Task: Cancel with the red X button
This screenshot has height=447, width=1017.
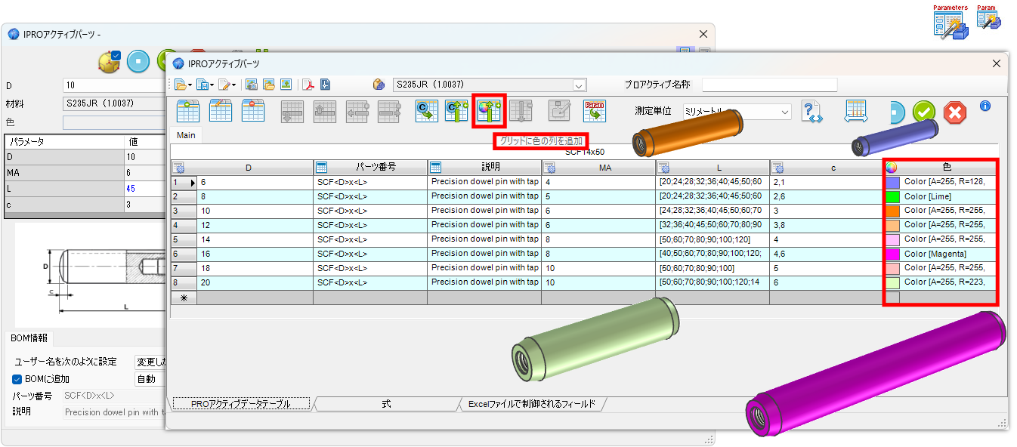Action: click(x=954, y=113)
